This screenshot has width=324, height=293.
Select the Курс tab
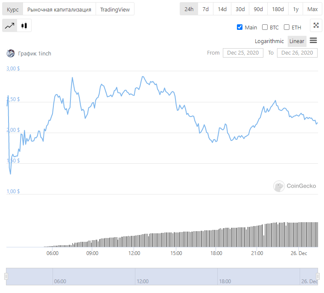(x=12, y=9)
